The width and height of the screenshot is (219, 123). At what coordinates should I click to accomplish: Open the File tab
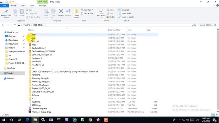(x=4, y=5)
